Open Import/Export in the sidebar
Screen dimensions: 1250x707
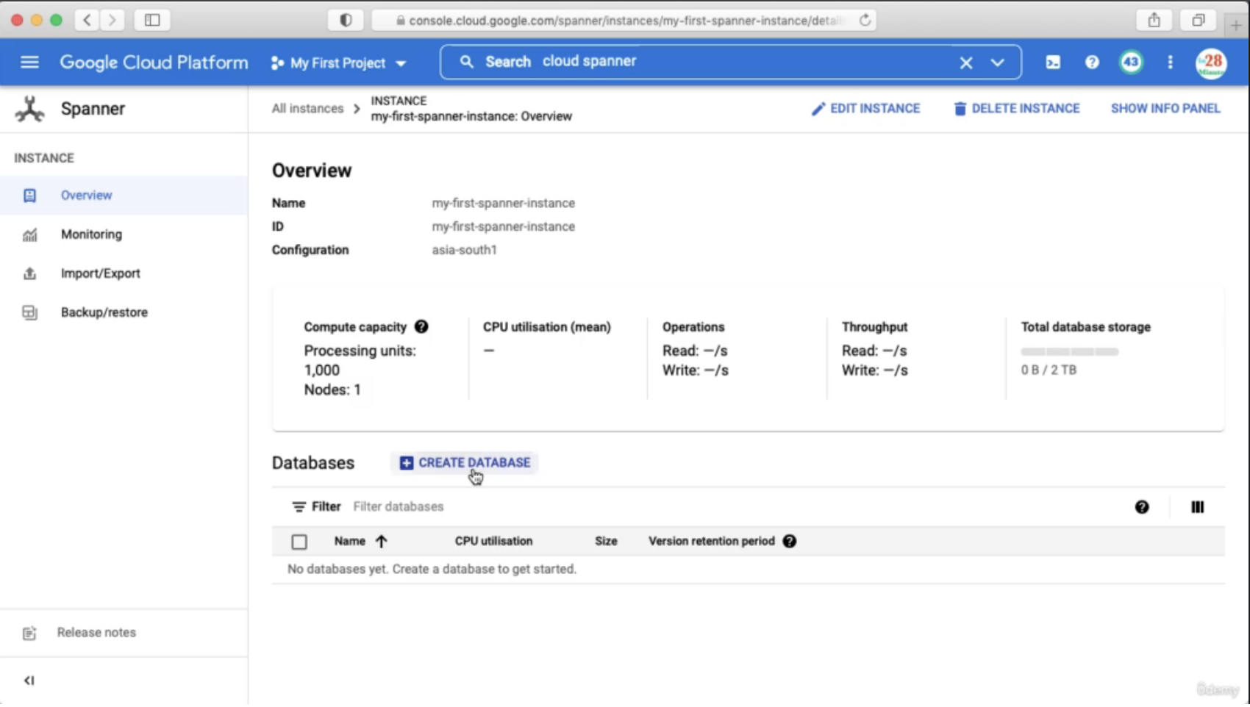coord(124,273)
